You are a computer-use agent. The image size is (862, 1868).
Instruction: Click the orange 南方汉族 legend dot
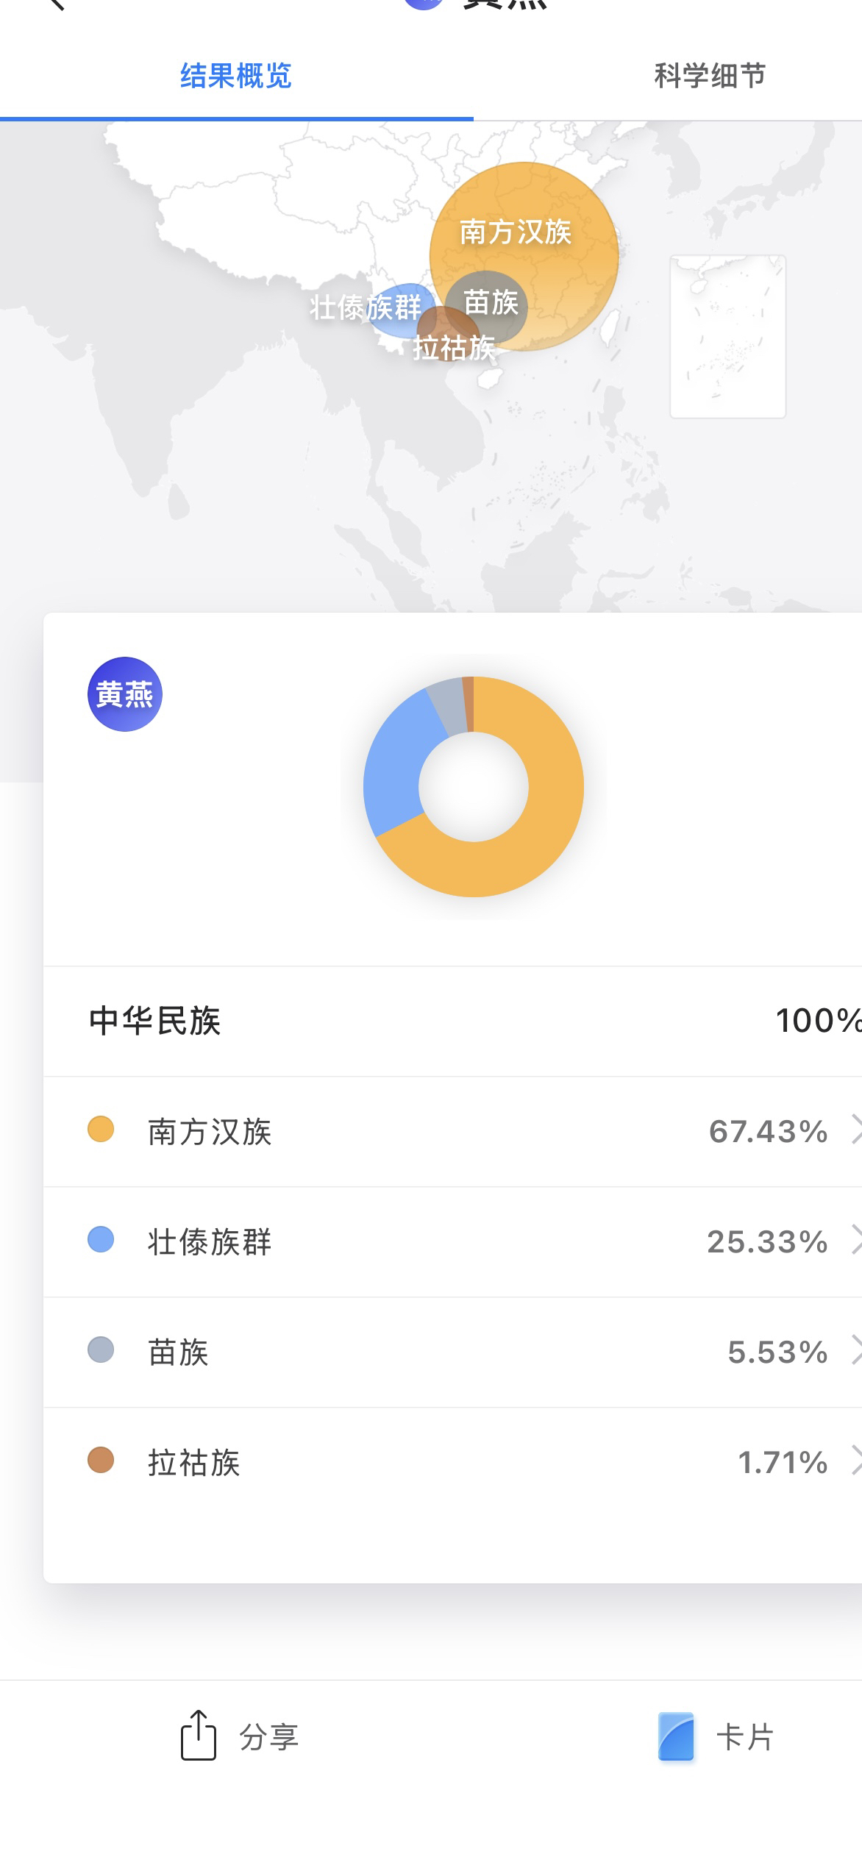pos(101,1130)
